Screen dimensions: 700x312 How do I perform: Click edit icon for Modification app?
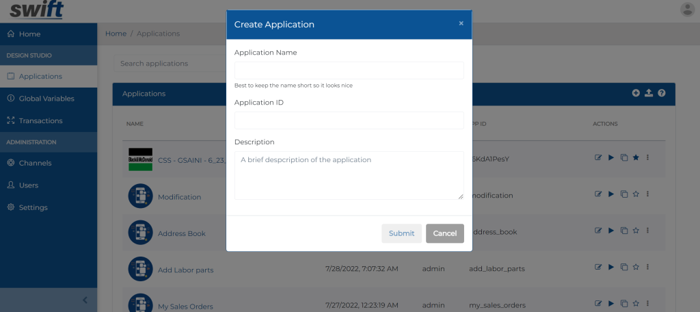tap(598, 194)
